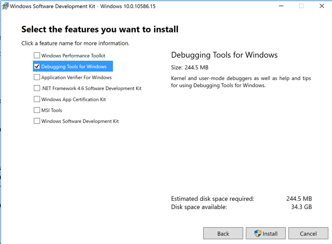This screenshot has height=244, width=332.
Task: Show info for Windows Performance Toolkit feature name
Action: click(73, 56)
